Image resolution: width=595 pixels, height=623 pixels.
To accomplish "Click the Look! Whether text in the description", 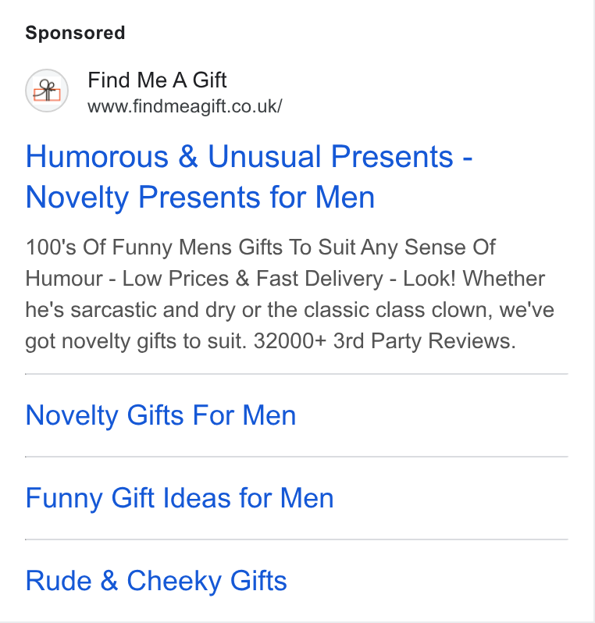I will (474, 279).
